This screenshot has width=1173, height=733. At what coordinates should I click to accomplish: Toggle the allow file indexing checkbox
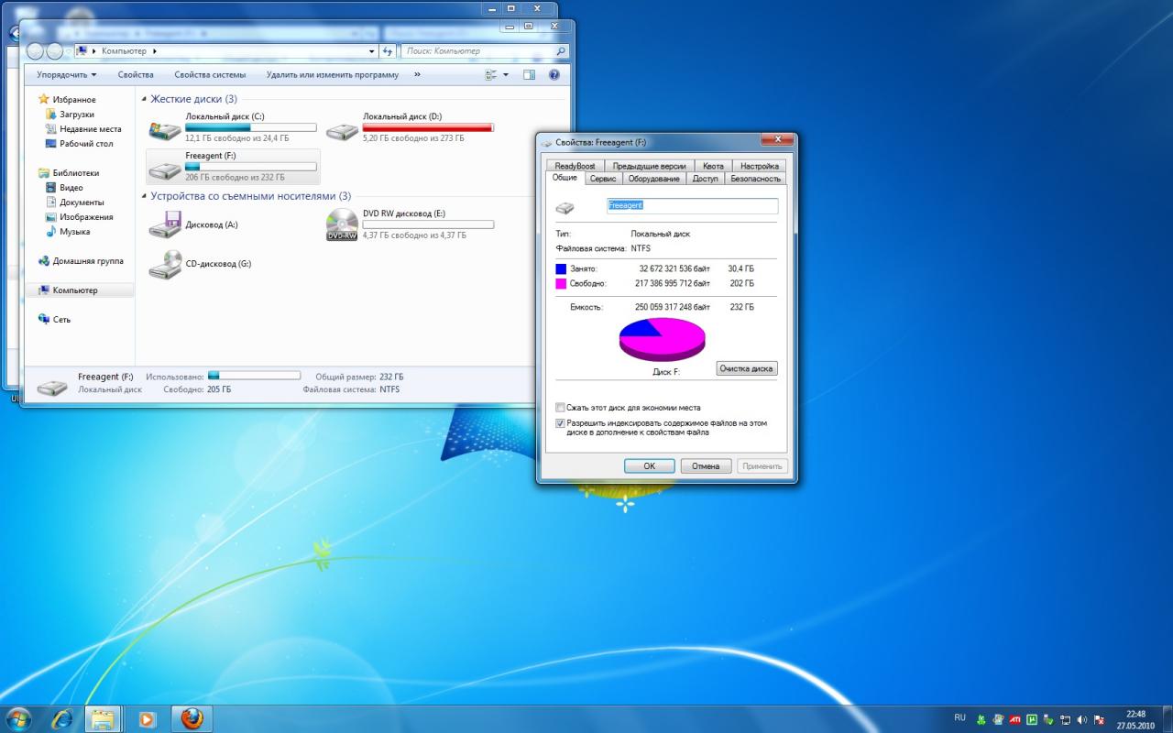click(x=561, y=423)
